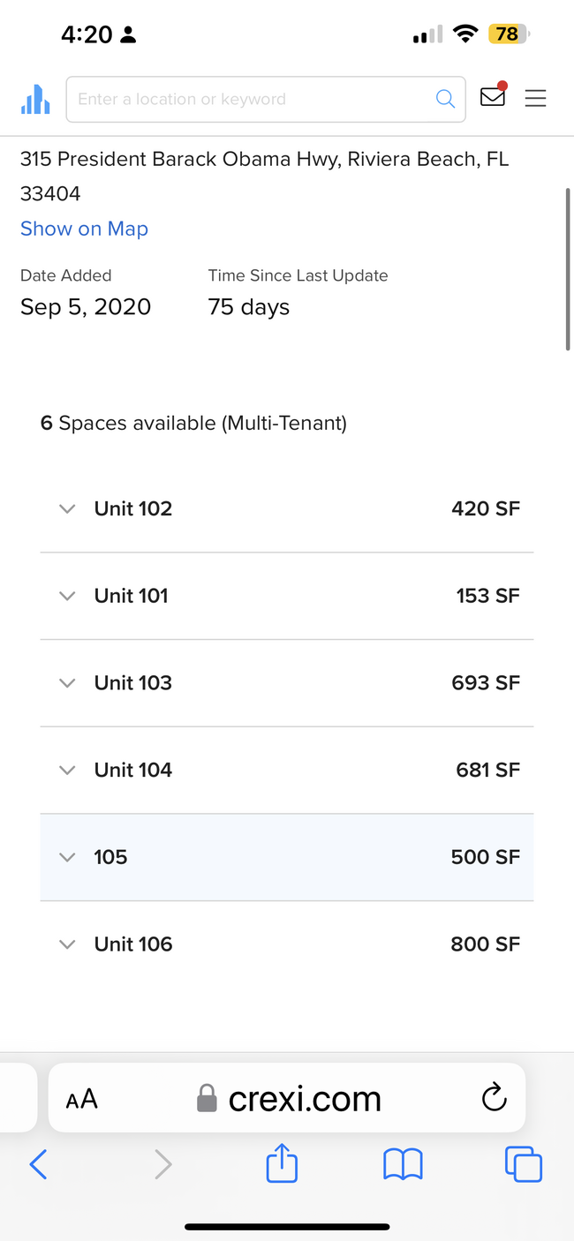Open the Show on Map link
This screenshot has width=574, height=1241.
click(84, 229)
